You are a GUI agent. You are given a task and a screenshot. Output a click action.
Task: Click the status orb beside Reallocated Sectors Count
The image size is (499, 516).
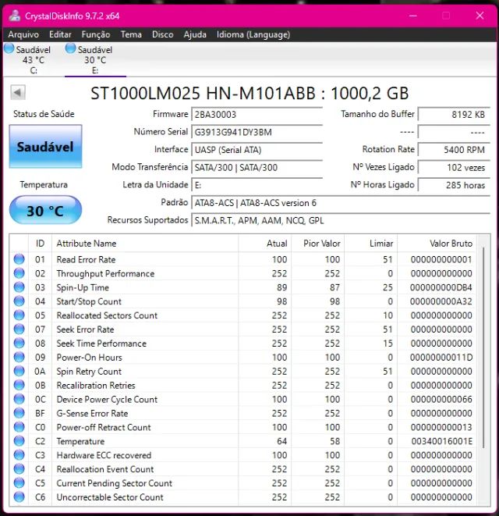(x=19, y=316)
